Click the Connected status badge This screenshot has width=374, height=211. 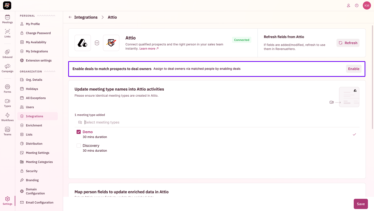[242, 40]
